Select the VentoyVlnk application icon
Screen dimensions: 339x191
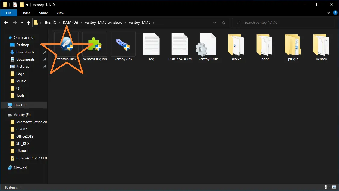click(x=123, y=45)
